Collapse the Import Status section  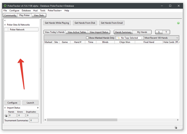pyautogui.click(x=5, y=108)
